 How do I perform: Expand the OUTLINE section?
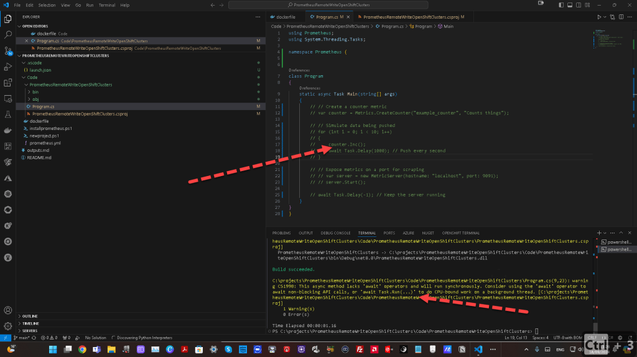30,316
